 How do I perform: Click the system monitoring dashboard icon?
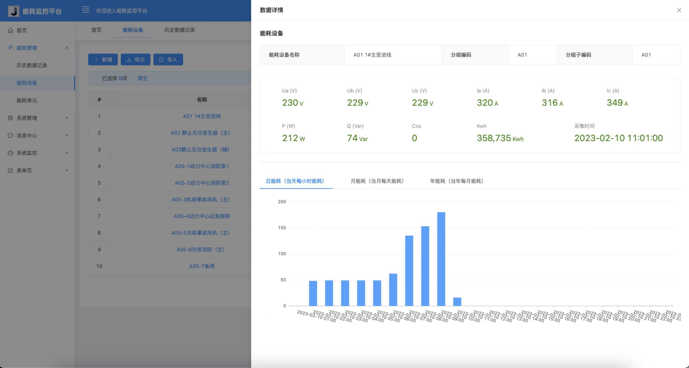pyautogui.click(x=10, y=153)
